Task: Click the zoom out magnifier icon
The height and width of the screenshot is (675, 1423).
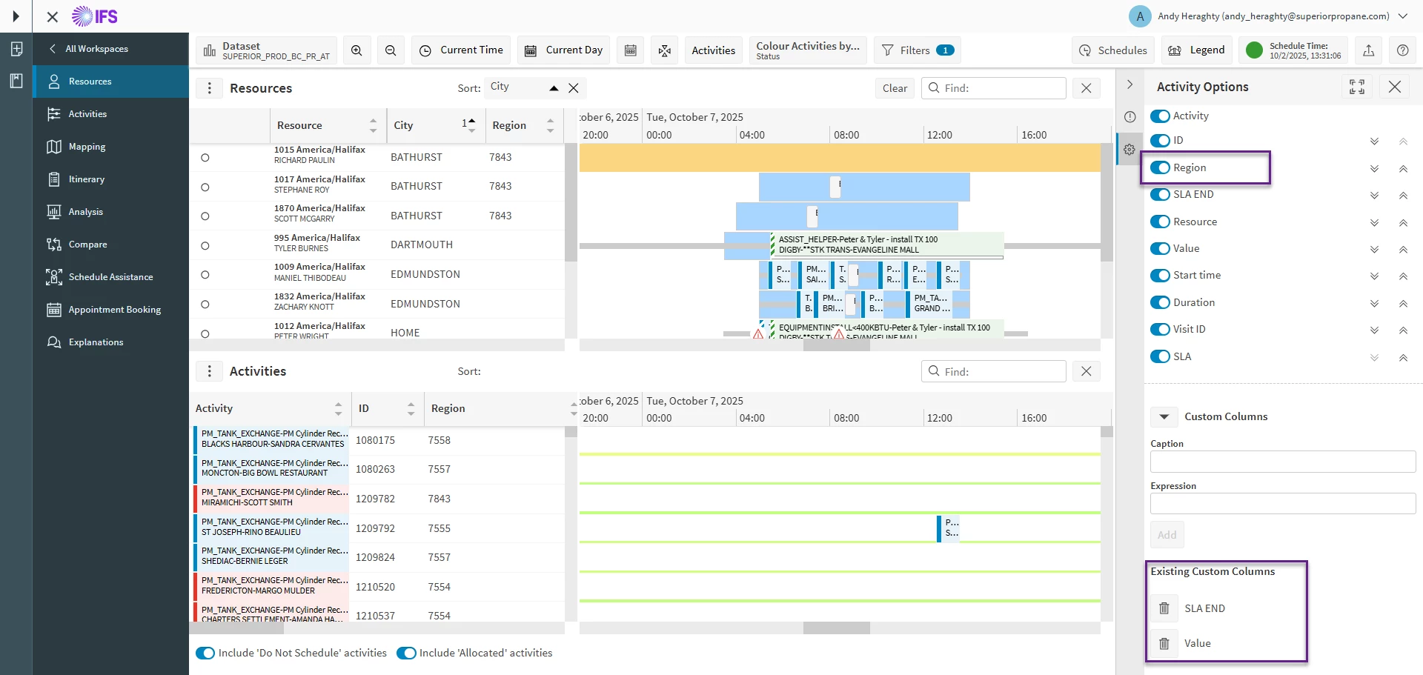Action: point(391,50)
